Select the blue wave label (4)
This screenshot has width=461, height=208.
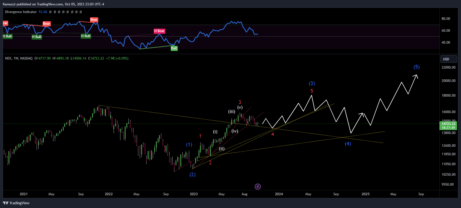click(x=348, y=144)
